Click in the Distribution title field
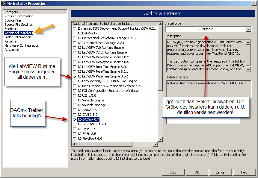 click(x=209, y=89)
